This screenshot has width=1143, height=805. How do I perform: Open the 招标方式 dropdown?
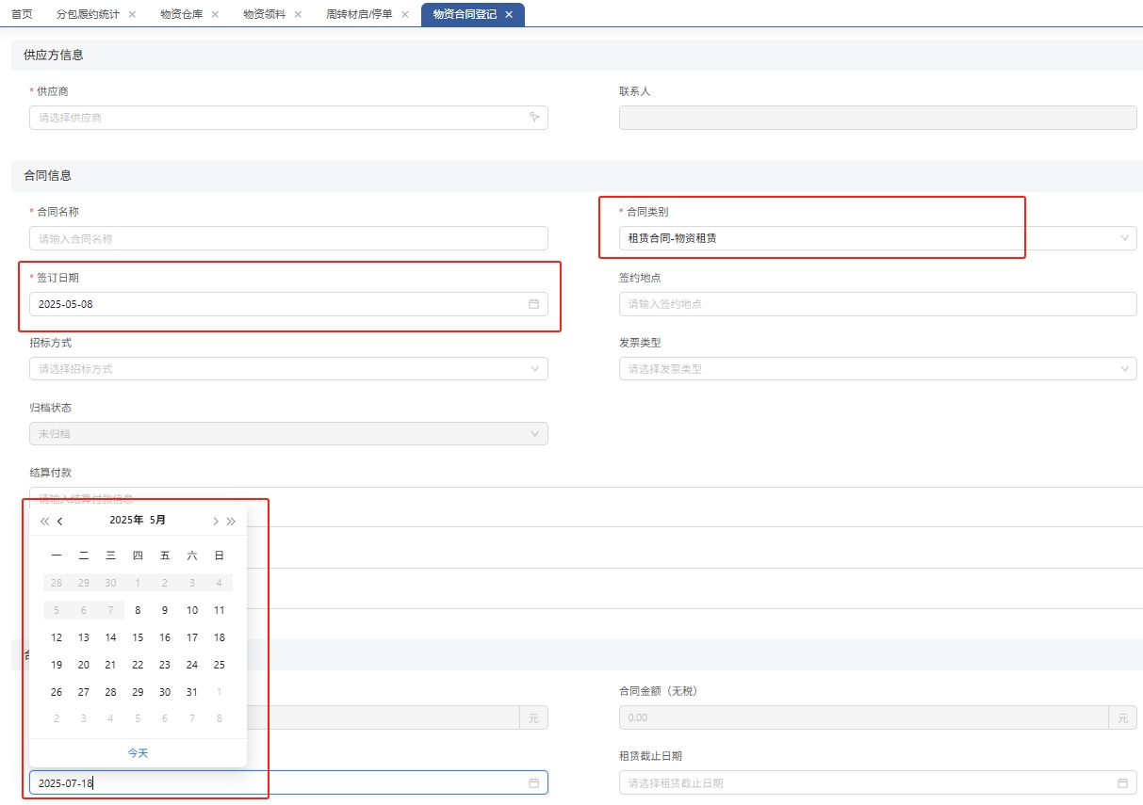click(288, 369)
